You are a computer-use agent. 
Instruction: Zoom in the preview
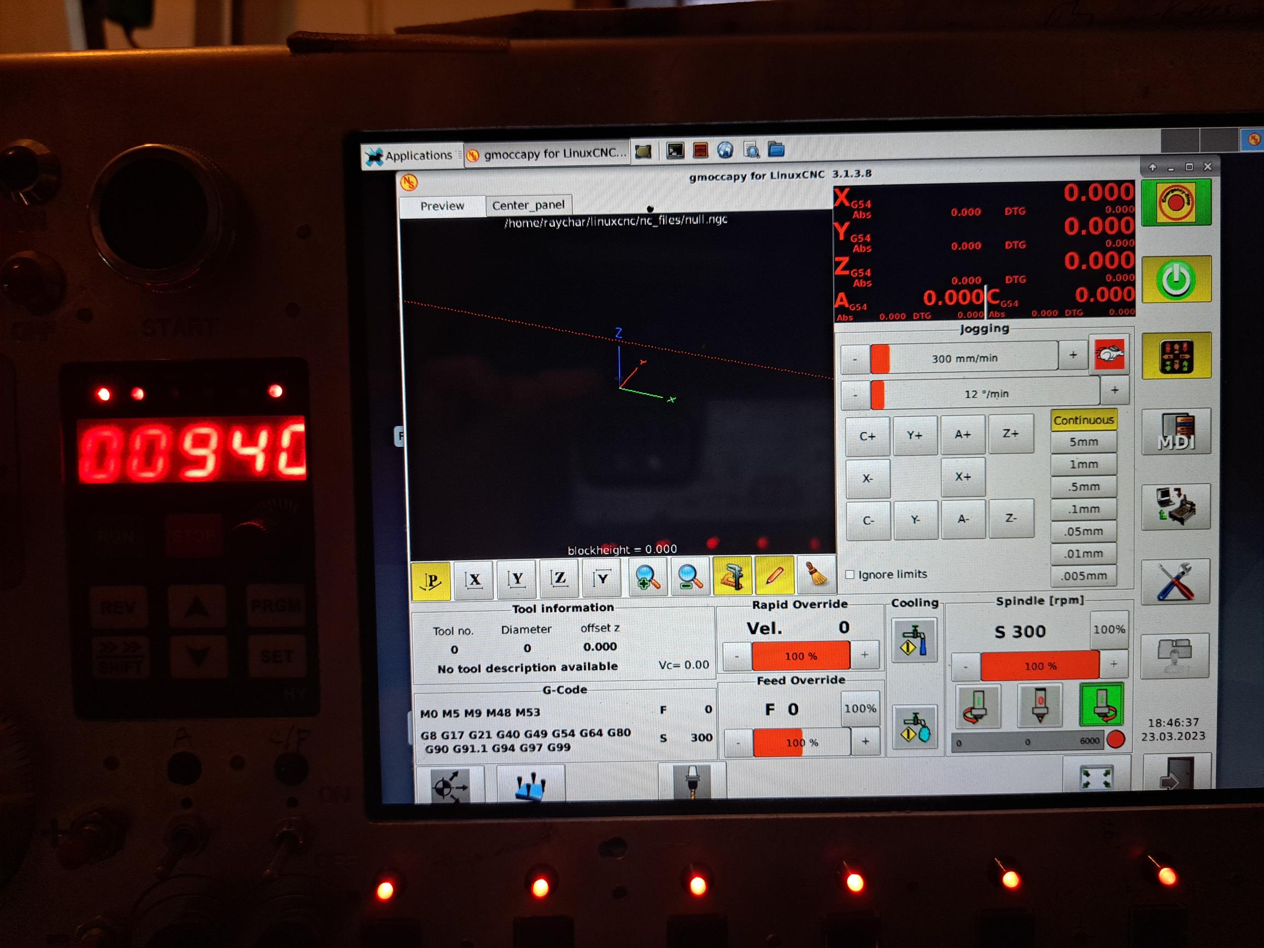(x=647, y=578)
